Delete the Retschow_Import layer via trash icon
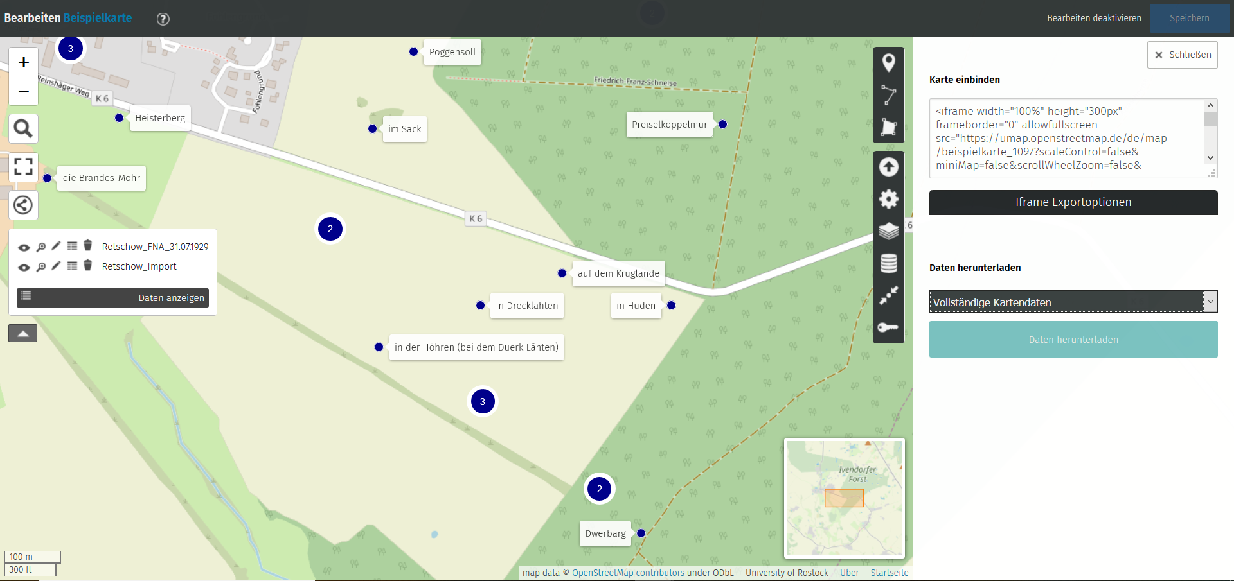 coord(88,266)
